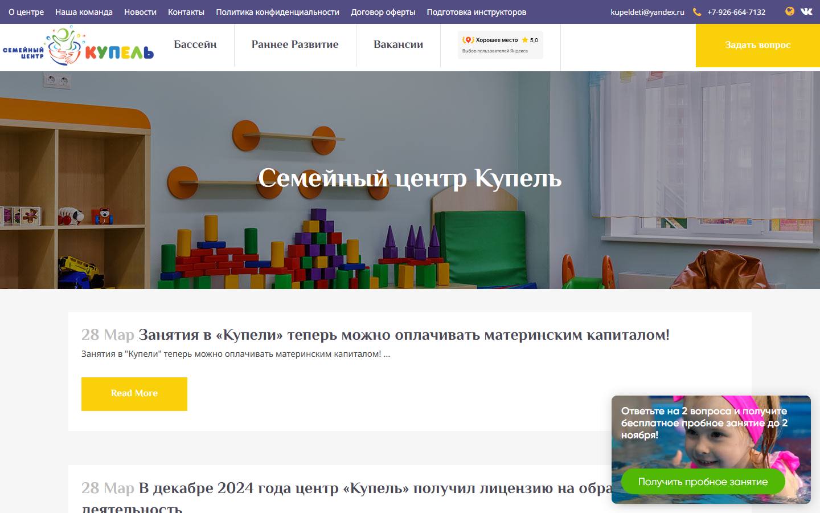
Task: Click the kupeldeti@yandex.ru email link
Action: coord(647,12)
